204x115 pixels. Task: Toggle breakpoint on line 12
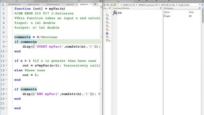(x=6, y=61)
